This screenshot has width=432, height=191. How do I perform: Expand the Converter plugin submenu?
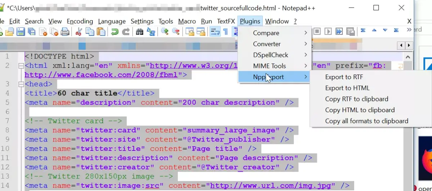click(x=274, y=44)
